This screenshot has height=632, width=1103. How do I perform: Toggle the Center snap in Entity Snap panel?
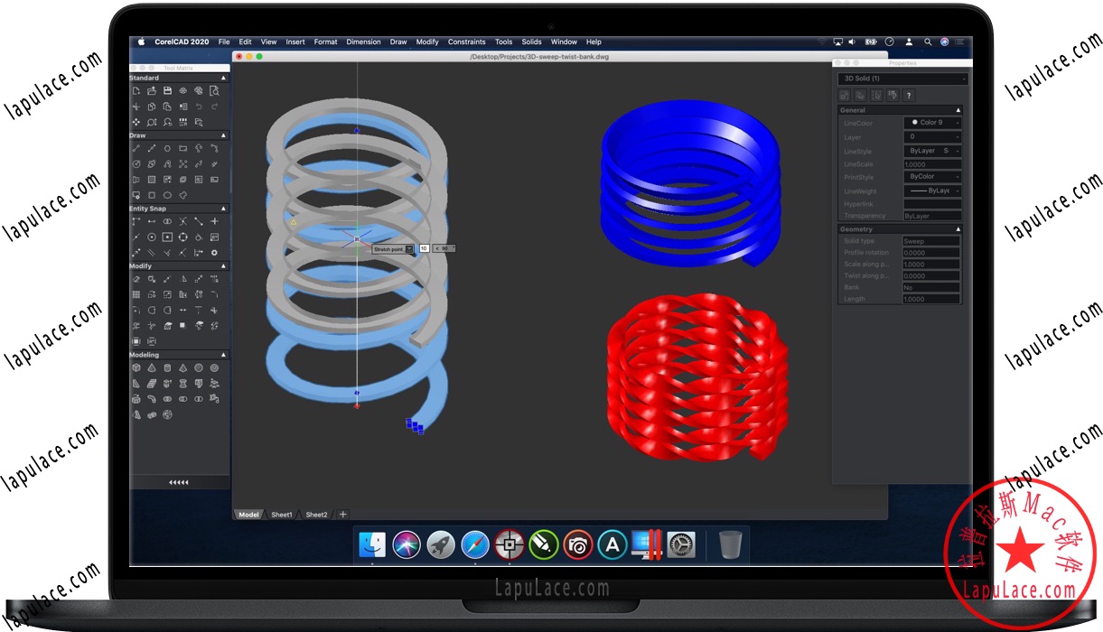click(x=152, y=237)
